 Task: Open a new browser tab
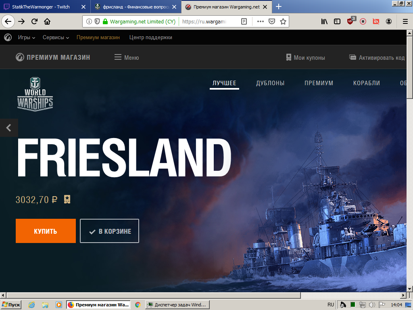[278, 6]
